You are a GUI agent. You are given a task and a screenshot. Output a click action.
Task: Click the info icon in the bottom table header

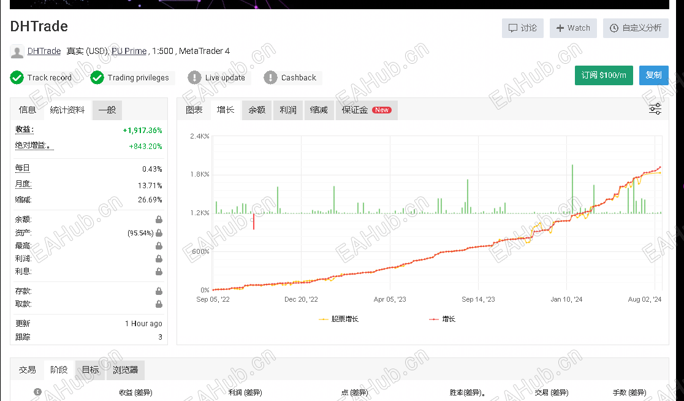coord(37,392)
